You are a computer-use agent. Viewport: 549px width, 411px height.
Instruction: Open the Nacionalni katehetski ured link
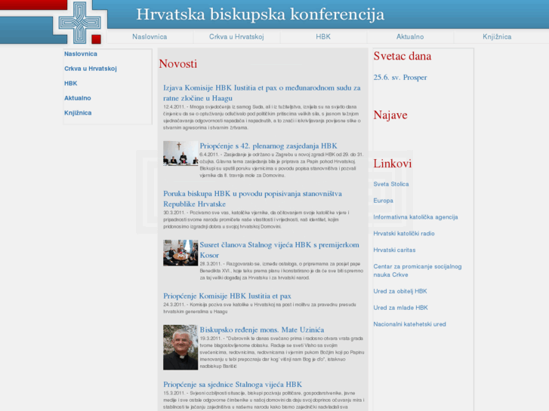click(409, 324)
